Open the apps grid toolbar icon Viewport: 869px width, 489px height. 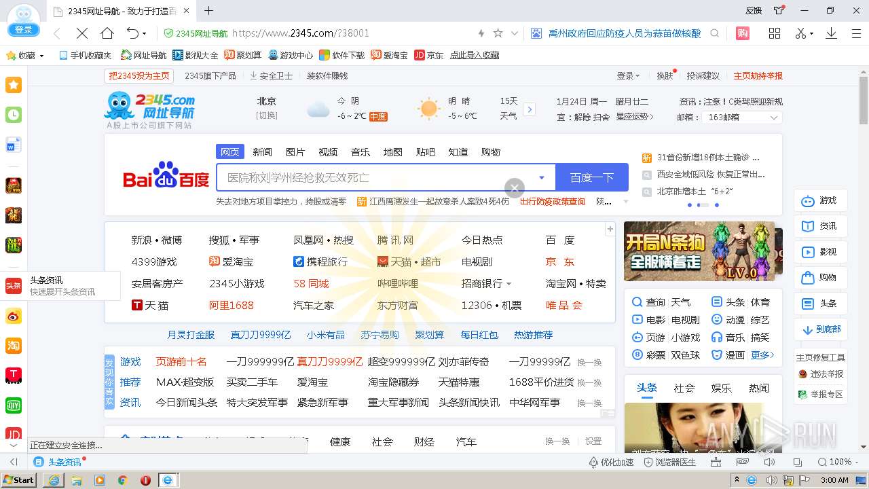click(x=775, y=33)
